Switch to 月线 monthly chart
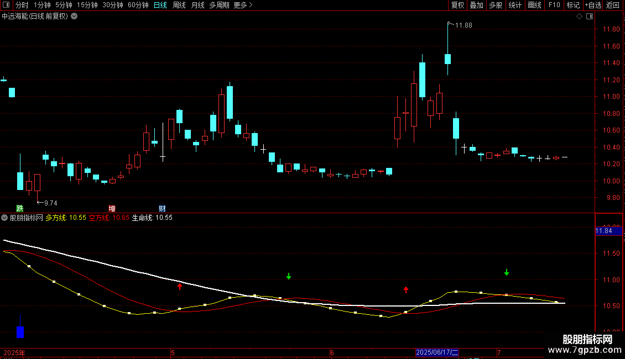This screenshot has width=625, height=359. tap(197, 5)
